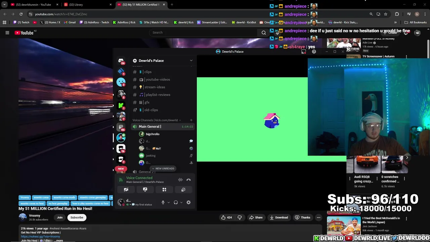
Task: Select Main General voice channel
Action: click(x=163, y=127)
